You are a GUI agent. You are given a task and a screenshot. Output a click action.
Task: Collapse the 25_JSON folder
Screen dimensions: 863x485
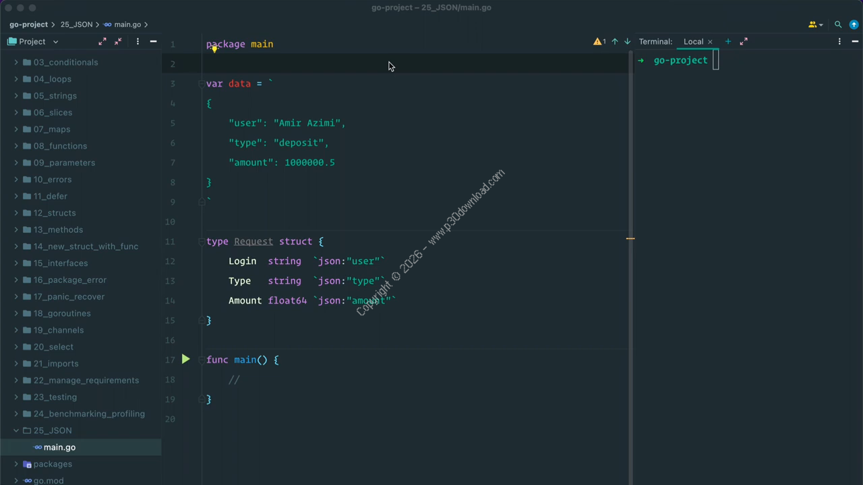coord(16,430)
